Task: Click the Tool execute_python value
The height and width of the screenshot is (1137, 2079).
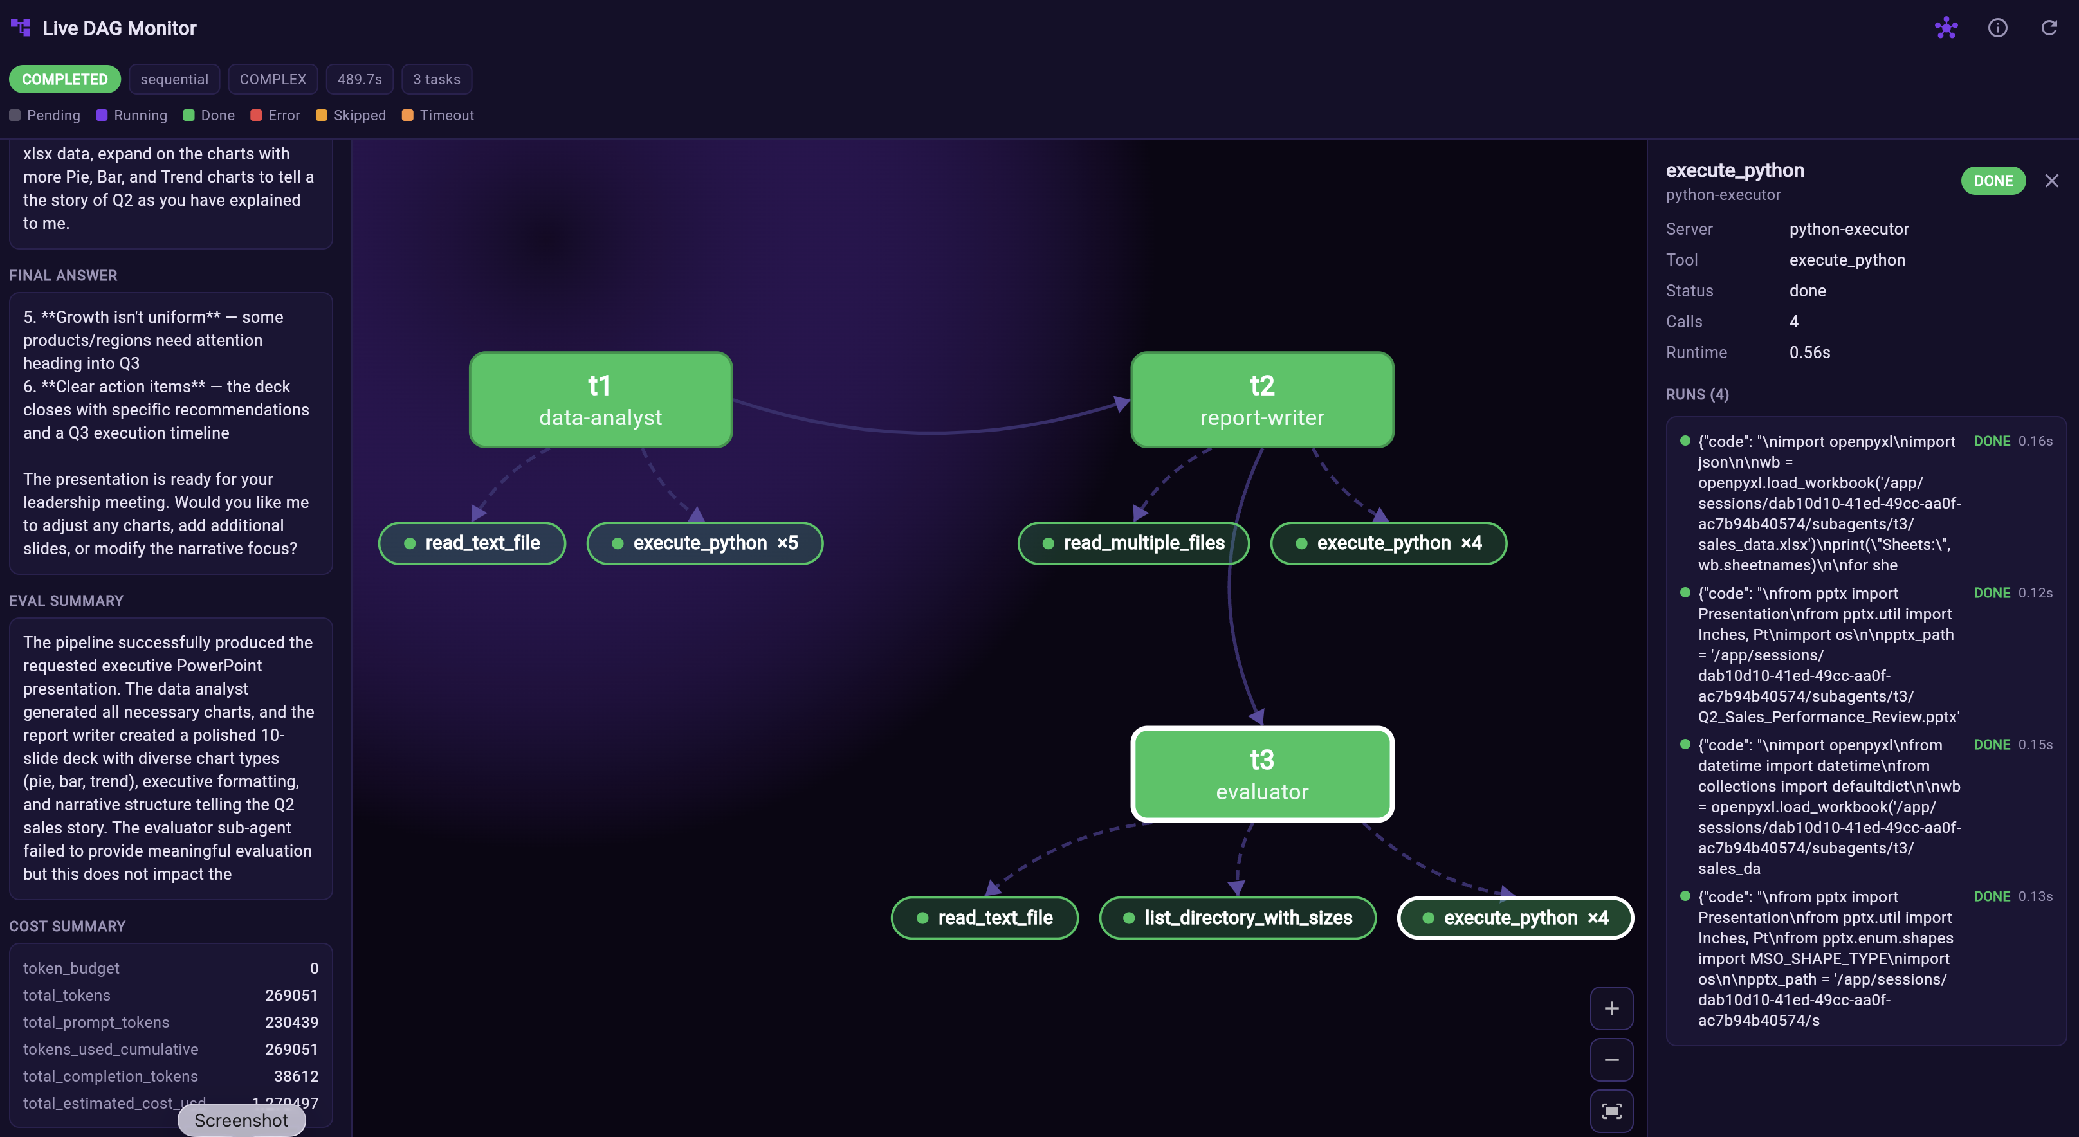Action: 1847,260
